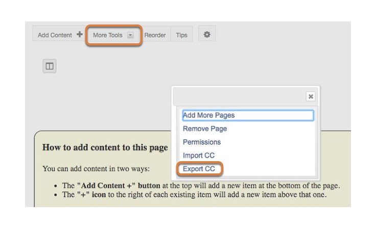The image size is (376, 229).
Task: Click the Reorder button
Action: (155, 35)
